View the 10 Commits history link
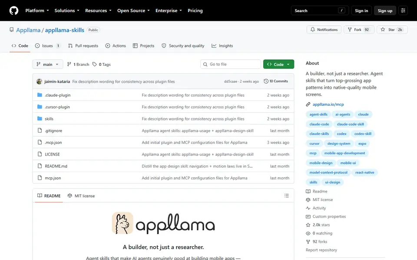Image resolution: width=417 pixels, height=260 pixels. (x=276, y=81)
